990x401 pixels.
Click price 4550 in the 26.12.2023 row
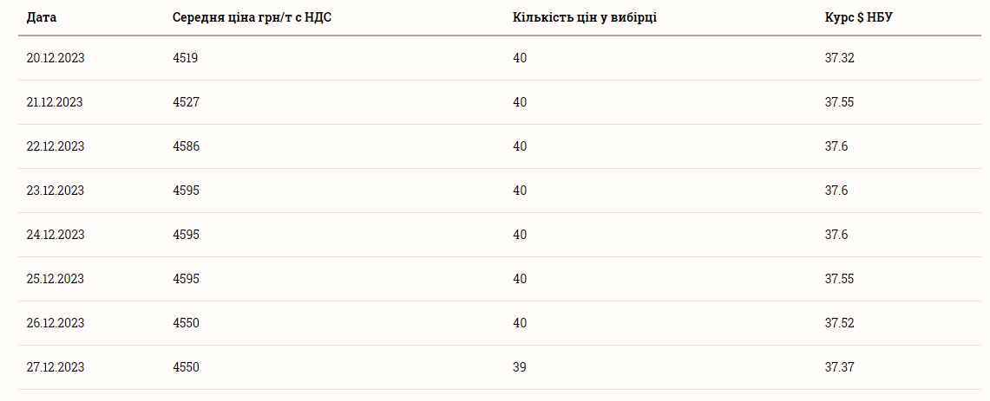click(186, 323)
